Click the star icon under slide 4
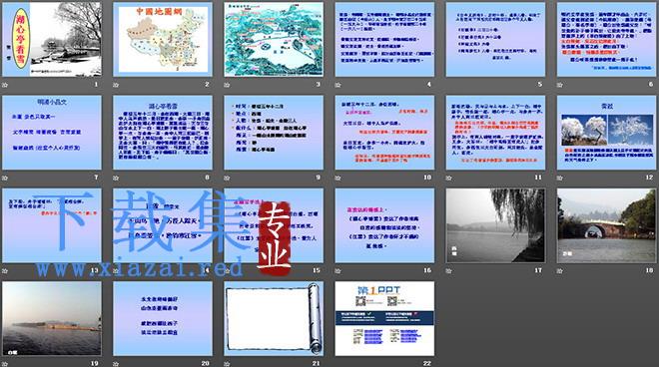Viewport: 659px width, 367px height. coord(337,85)
